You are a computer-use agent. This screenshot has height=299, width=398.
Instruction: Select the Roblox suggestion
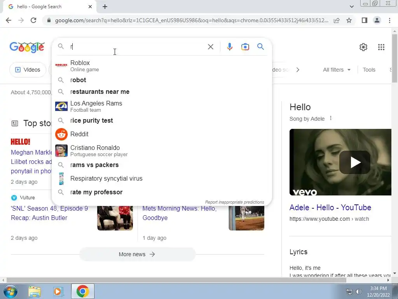(162, 65)
